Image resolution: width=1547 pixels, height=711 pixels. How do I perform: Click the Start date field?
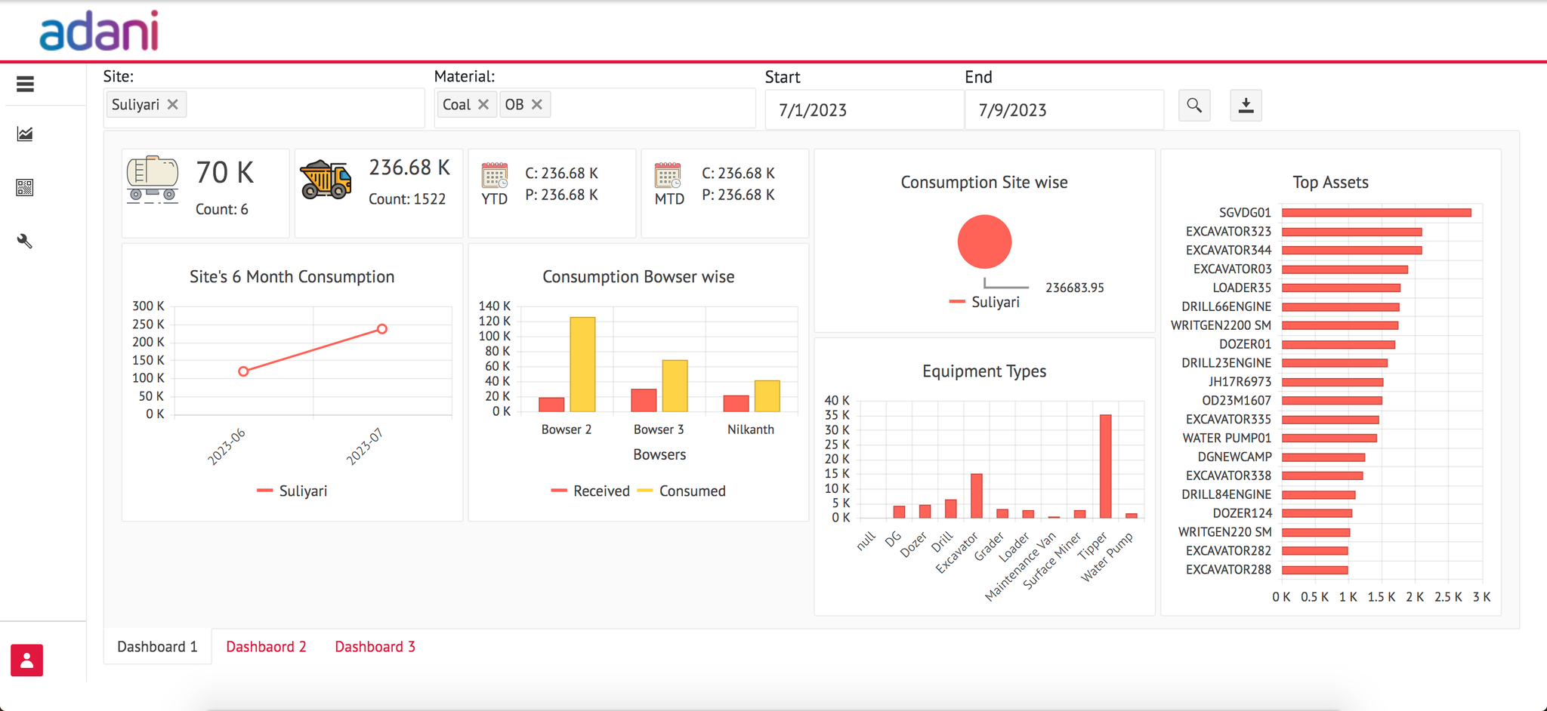[x=864, y=109]
